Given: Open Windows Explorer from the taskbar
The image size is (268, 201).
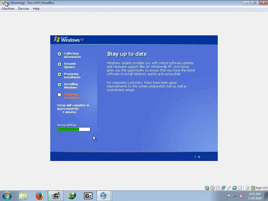Looking at the screenshot, I should point(23,196).
